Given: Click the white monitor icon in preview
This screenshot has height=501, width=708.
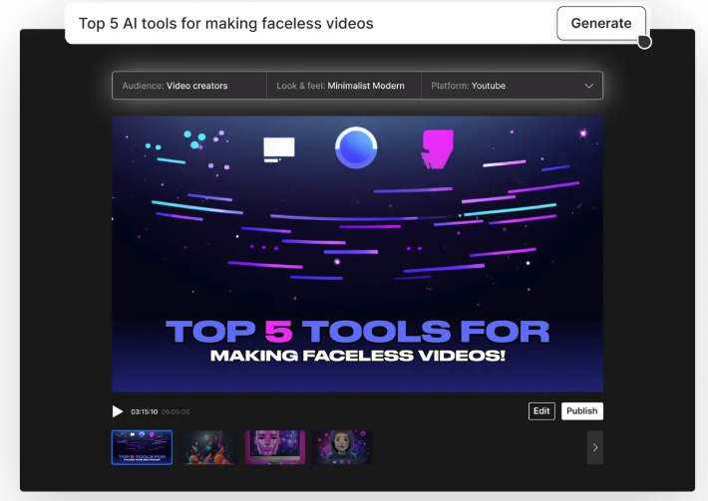Looking at the screenshot, I should click(278, 148).
